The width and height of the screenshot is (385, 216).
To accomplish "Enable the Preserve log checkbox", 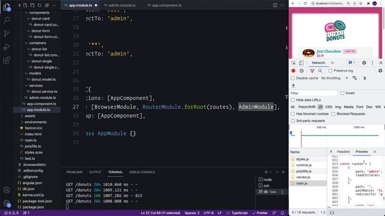I will (x=330, y=71).
